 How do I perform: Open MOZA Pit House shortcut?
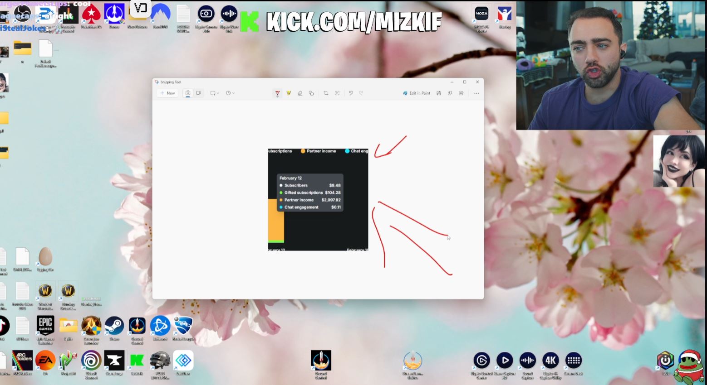pos(481,18)
